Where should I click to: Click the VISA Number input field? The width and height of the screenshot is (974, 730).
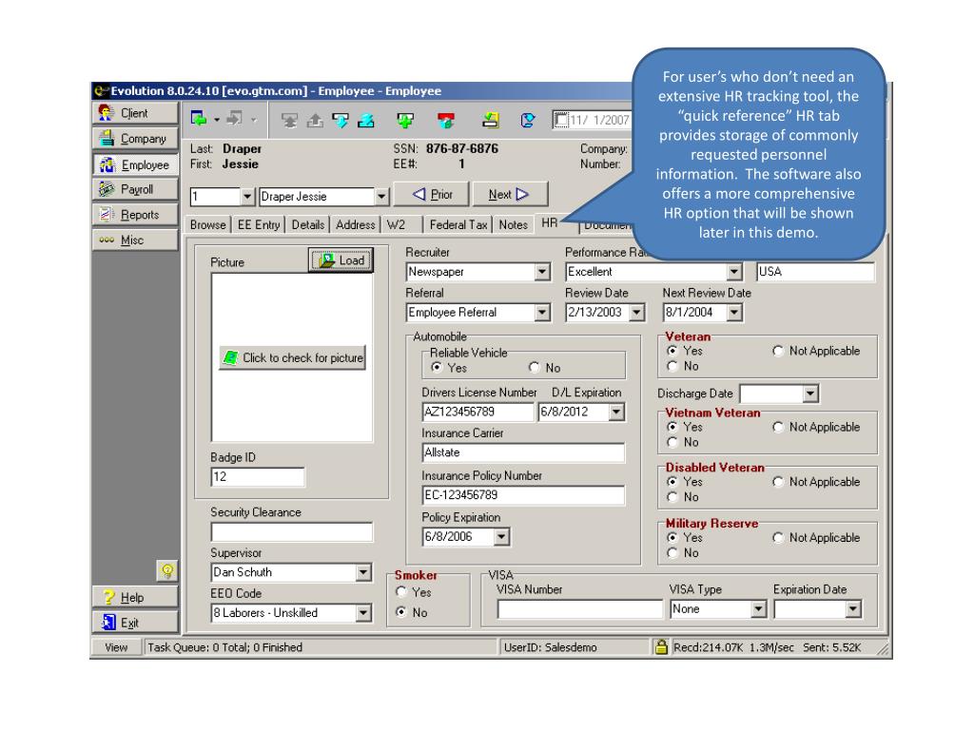tap(579, 609)
